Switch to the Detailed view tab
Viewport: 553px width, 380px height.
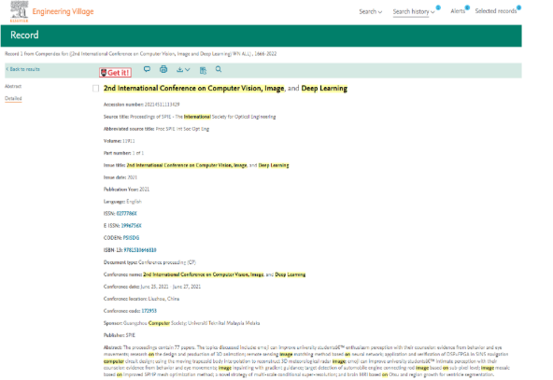(x=13, y=98)
